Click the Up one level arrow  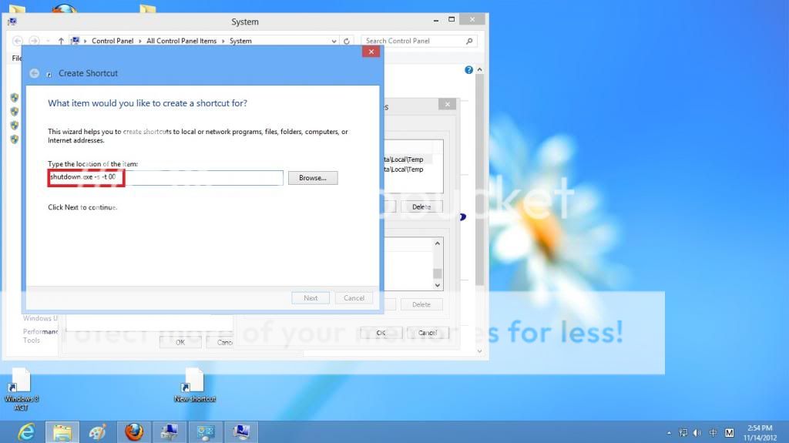[x=61, y=41]
